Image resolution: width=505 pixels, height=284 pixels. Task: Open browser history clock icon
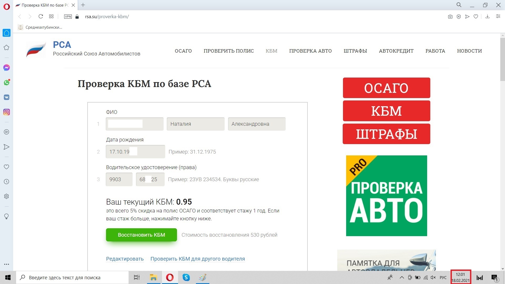pyautogui.click(x=7, y=182)
